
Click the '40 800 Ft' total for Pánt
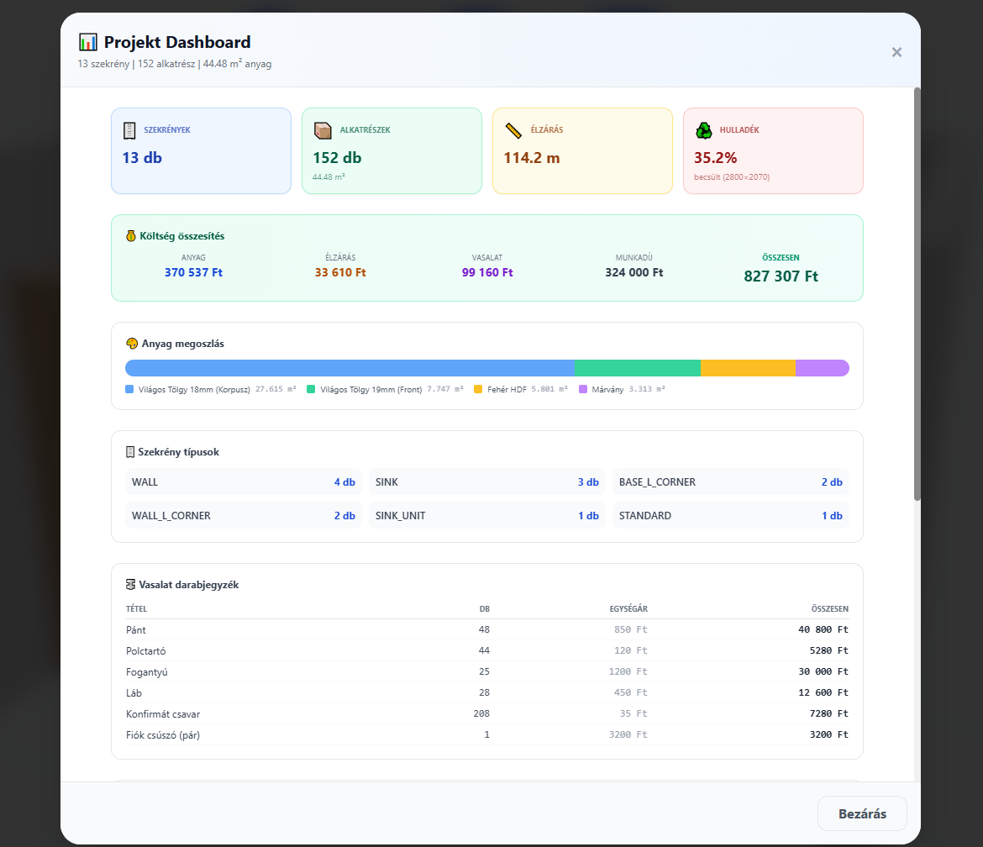[823, 629]
